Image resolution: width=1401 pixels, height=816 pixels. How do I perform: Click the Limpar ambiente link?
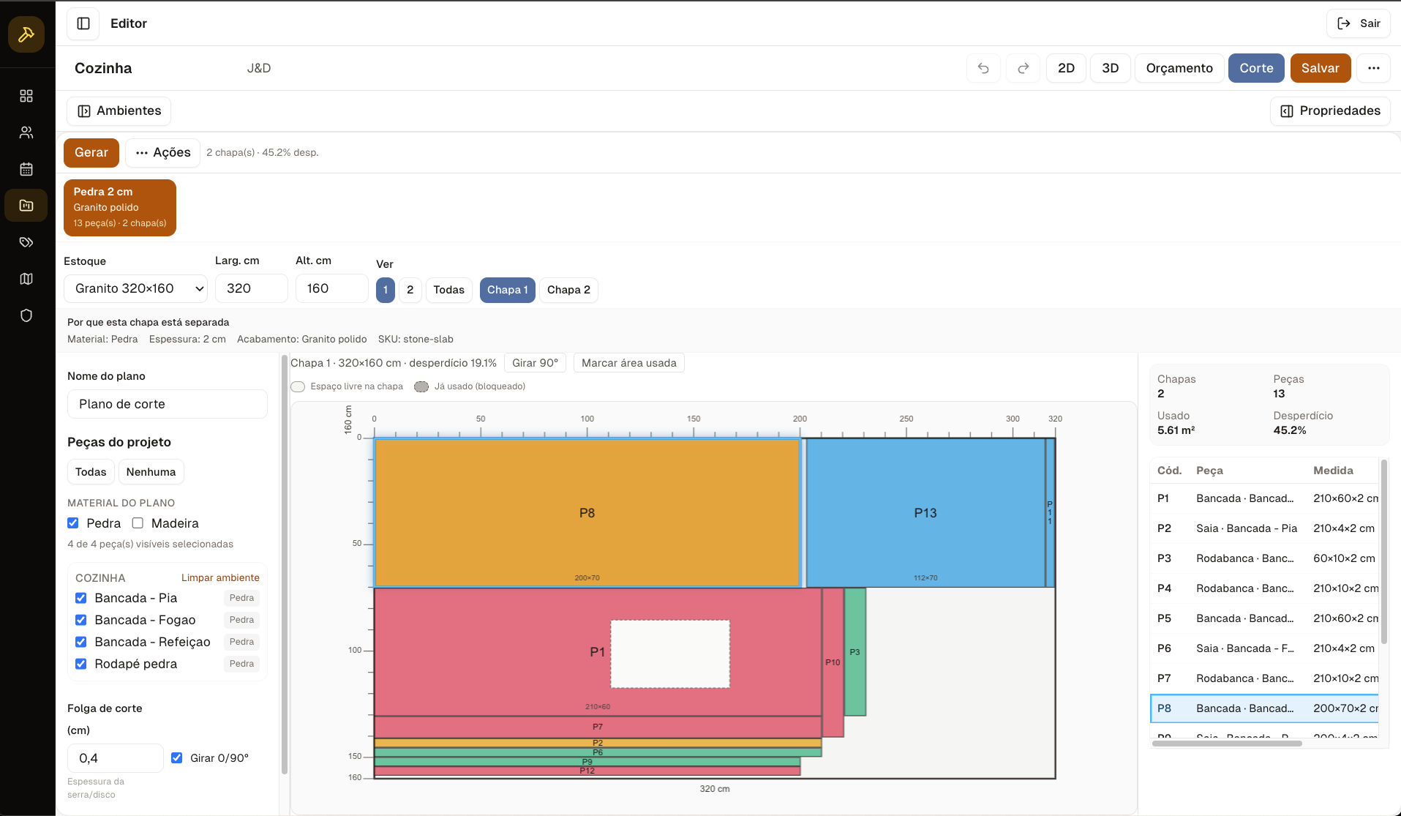220,577
